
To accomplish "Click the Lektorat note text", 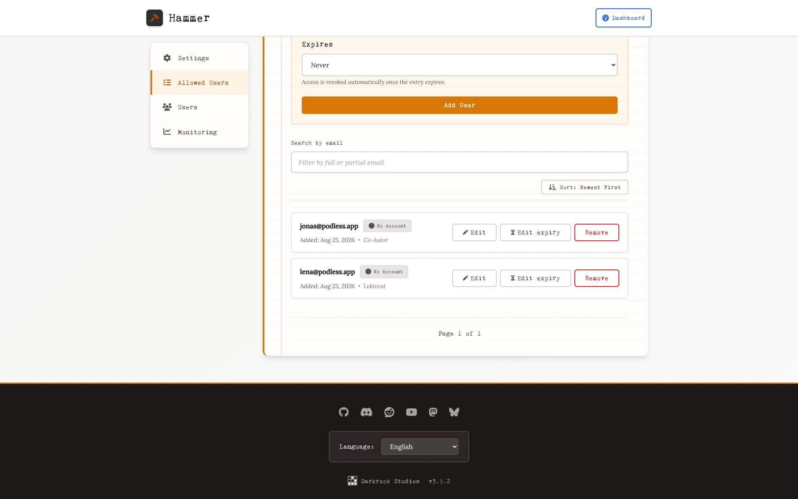I will point(374,286).
